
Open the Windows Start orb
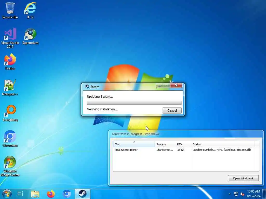(7, 194)
